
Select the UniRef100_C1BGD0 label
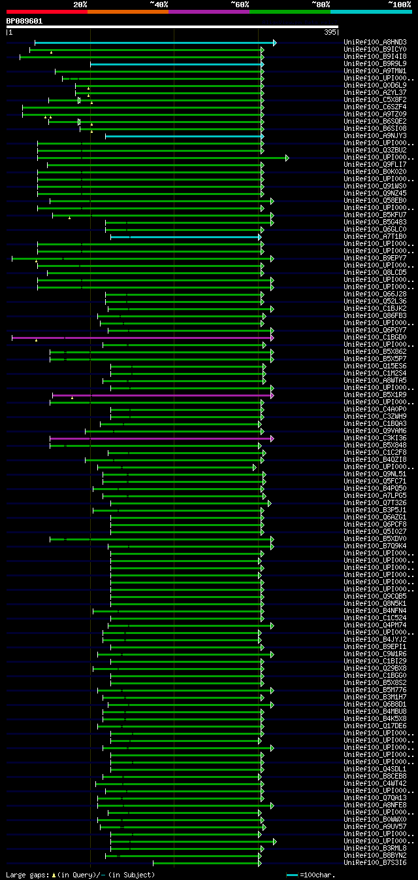pos(375,338)
